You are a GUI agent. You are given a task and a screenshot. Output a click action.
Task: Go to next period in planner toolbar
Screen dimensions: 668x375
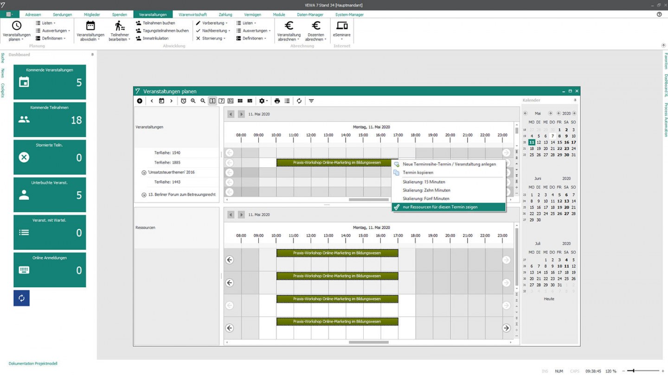[x=171, y=101]
